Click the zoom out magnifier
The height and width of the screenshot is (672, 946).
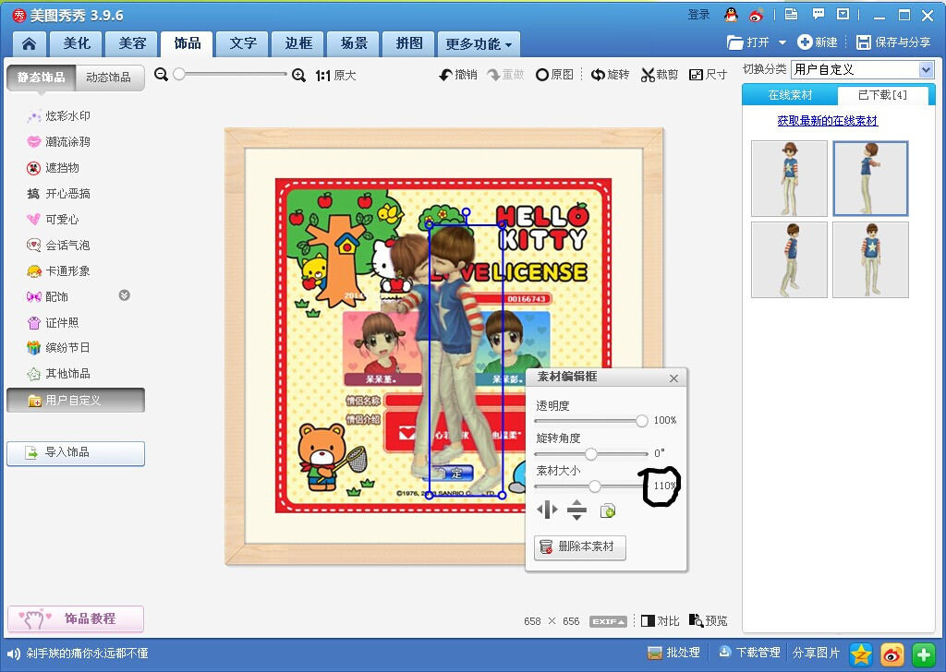click(x=161, y=74)
